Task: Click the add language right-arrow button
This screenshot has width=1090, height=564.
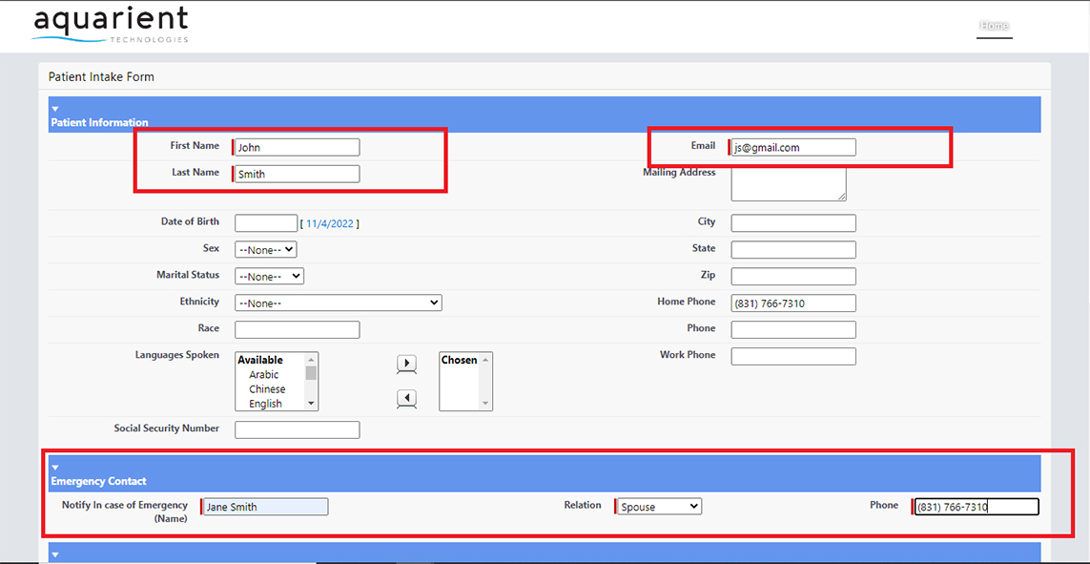Action: coord(406,364)
